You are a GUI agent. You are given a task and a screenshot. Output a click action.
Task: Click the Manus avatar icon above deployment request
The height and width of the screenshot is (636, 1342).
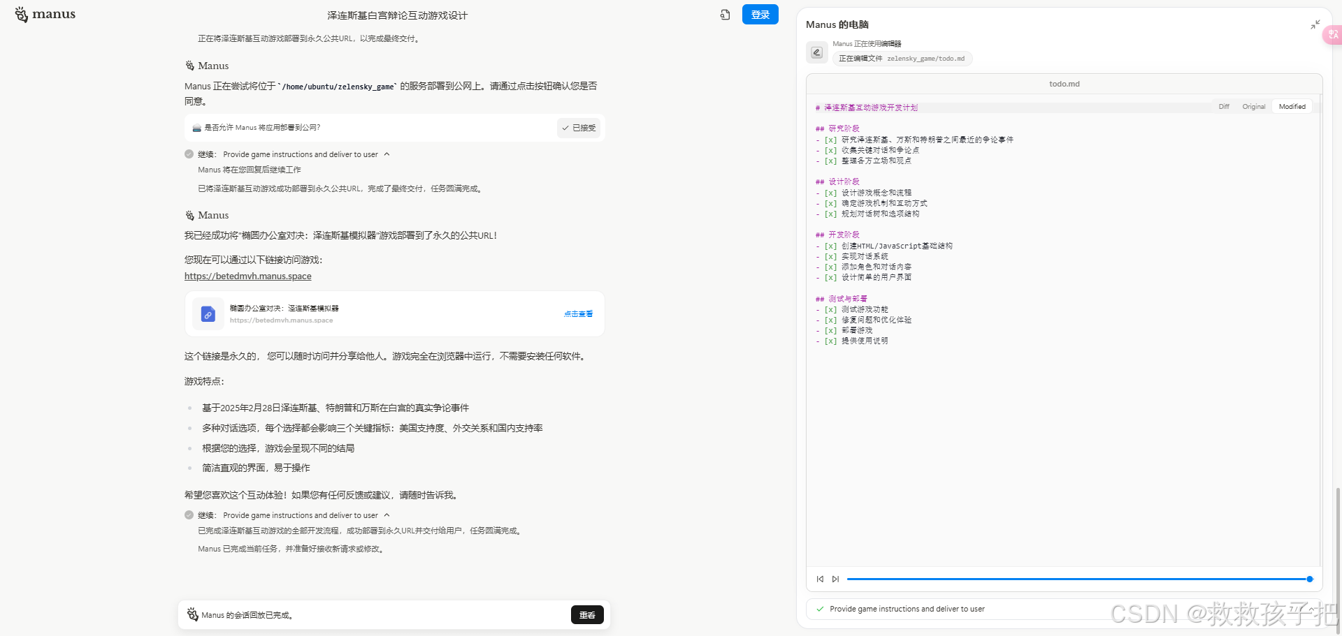coord(189,66)
